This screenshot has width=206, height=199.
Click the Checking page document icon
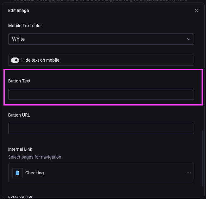(x=17, y=173)
